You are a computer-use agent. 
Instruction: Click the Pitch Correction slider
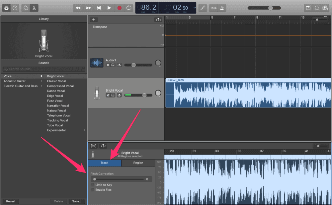tap(120, 179)
